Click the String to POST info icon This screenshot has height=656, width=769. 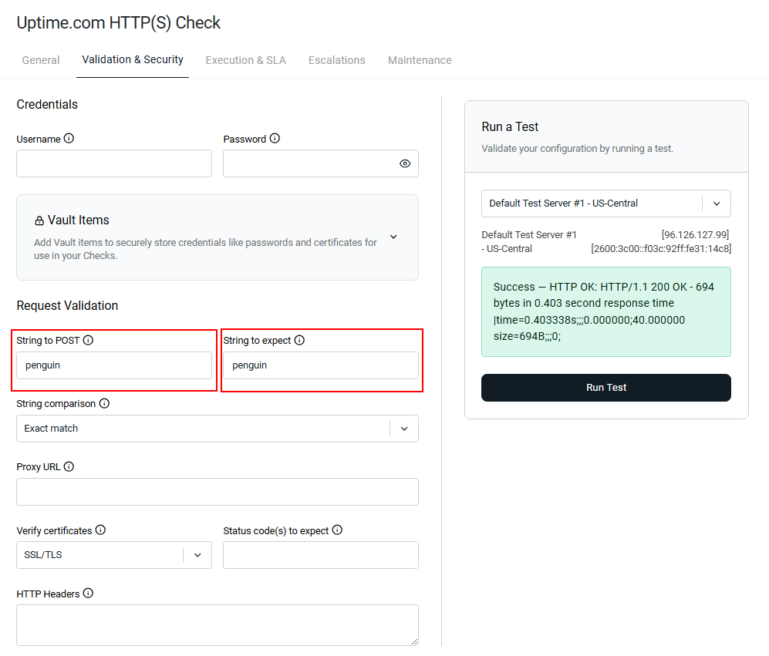88,340
